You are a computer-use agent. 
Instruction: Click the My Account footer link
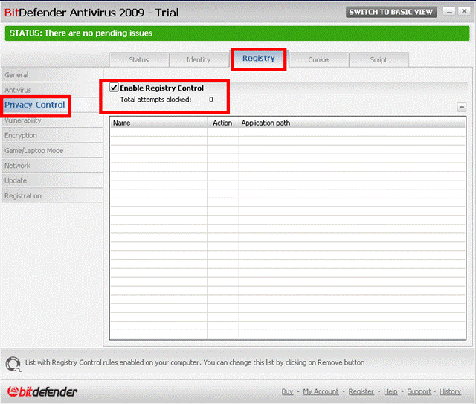(321, 391)
